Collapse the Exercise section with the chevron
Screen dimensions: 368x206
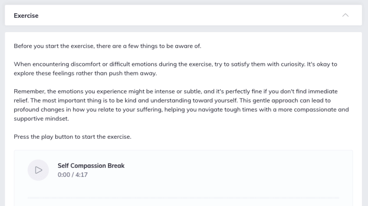tap(345, 15)
